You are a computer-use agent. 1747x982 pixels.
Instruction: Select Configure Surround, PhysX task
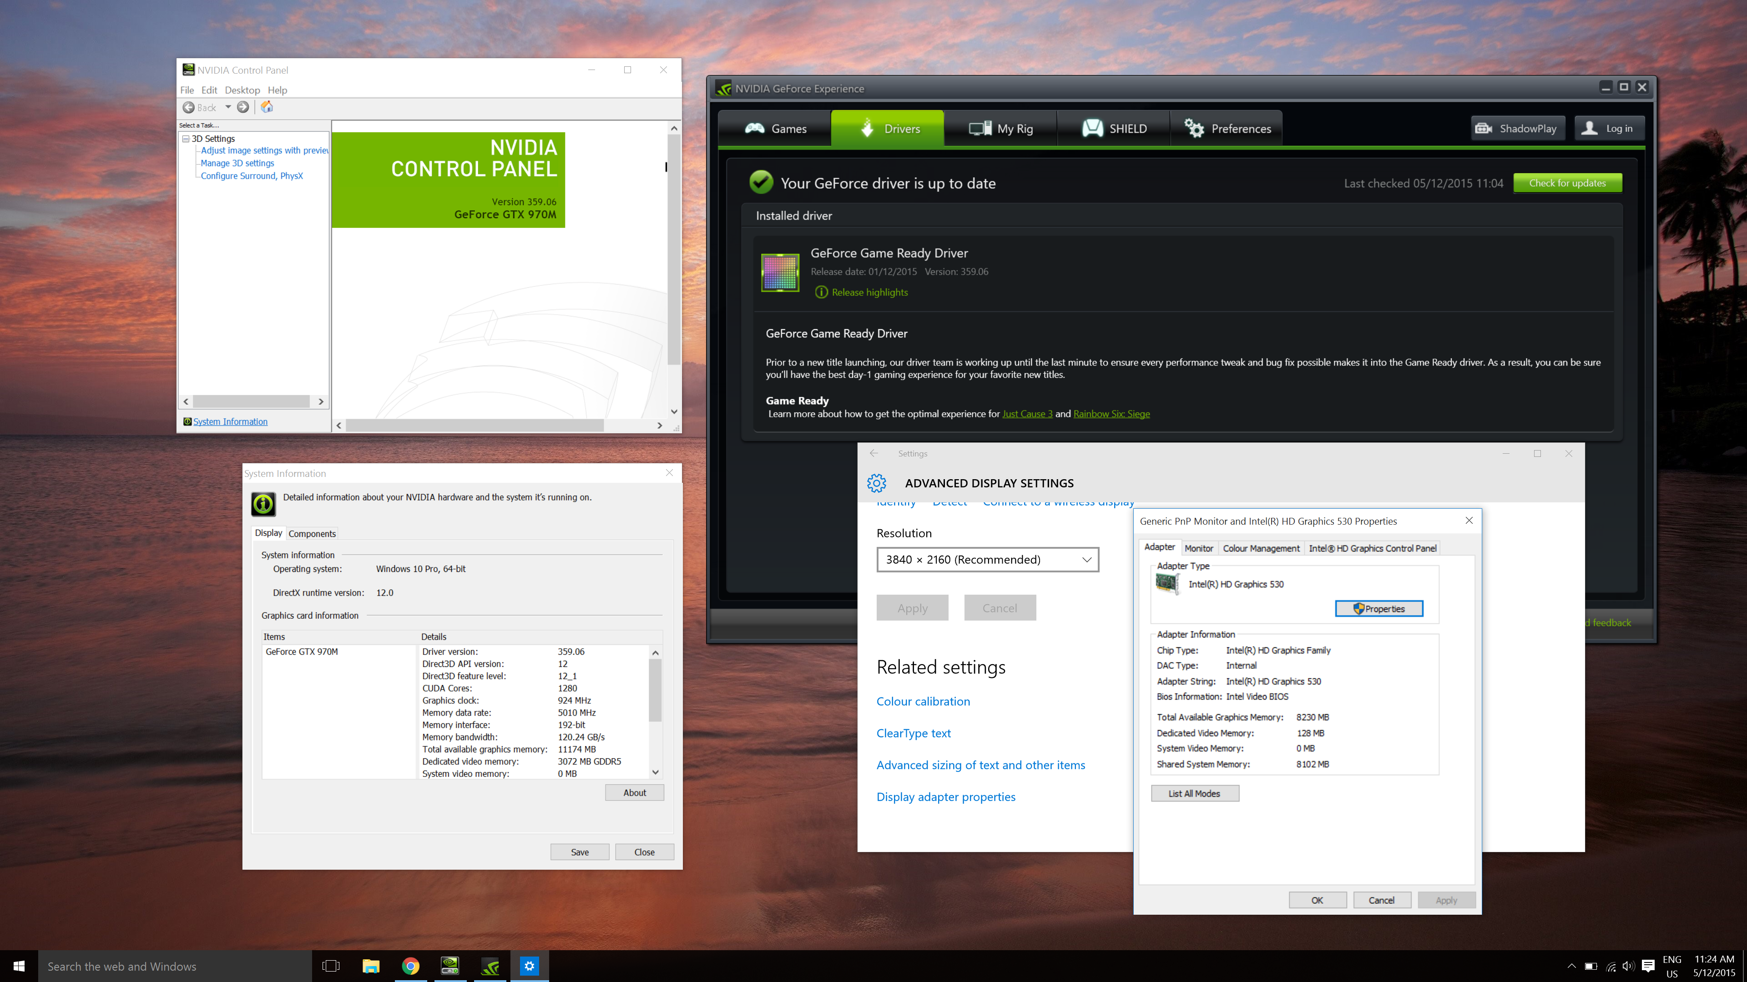pyautogui.click(x=252, y=175)
